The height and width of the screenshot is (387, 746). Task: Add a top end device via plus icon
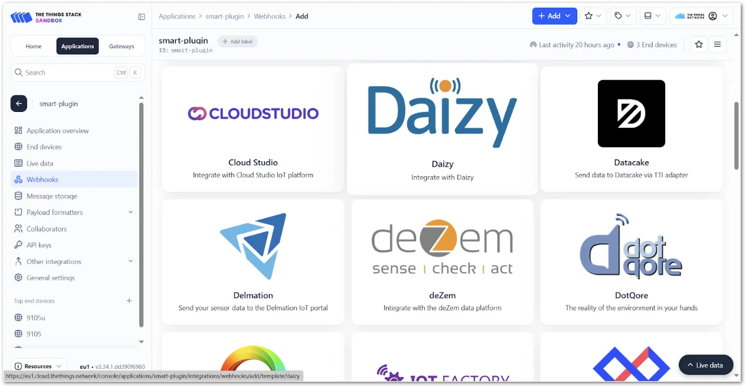pos(129,300)
